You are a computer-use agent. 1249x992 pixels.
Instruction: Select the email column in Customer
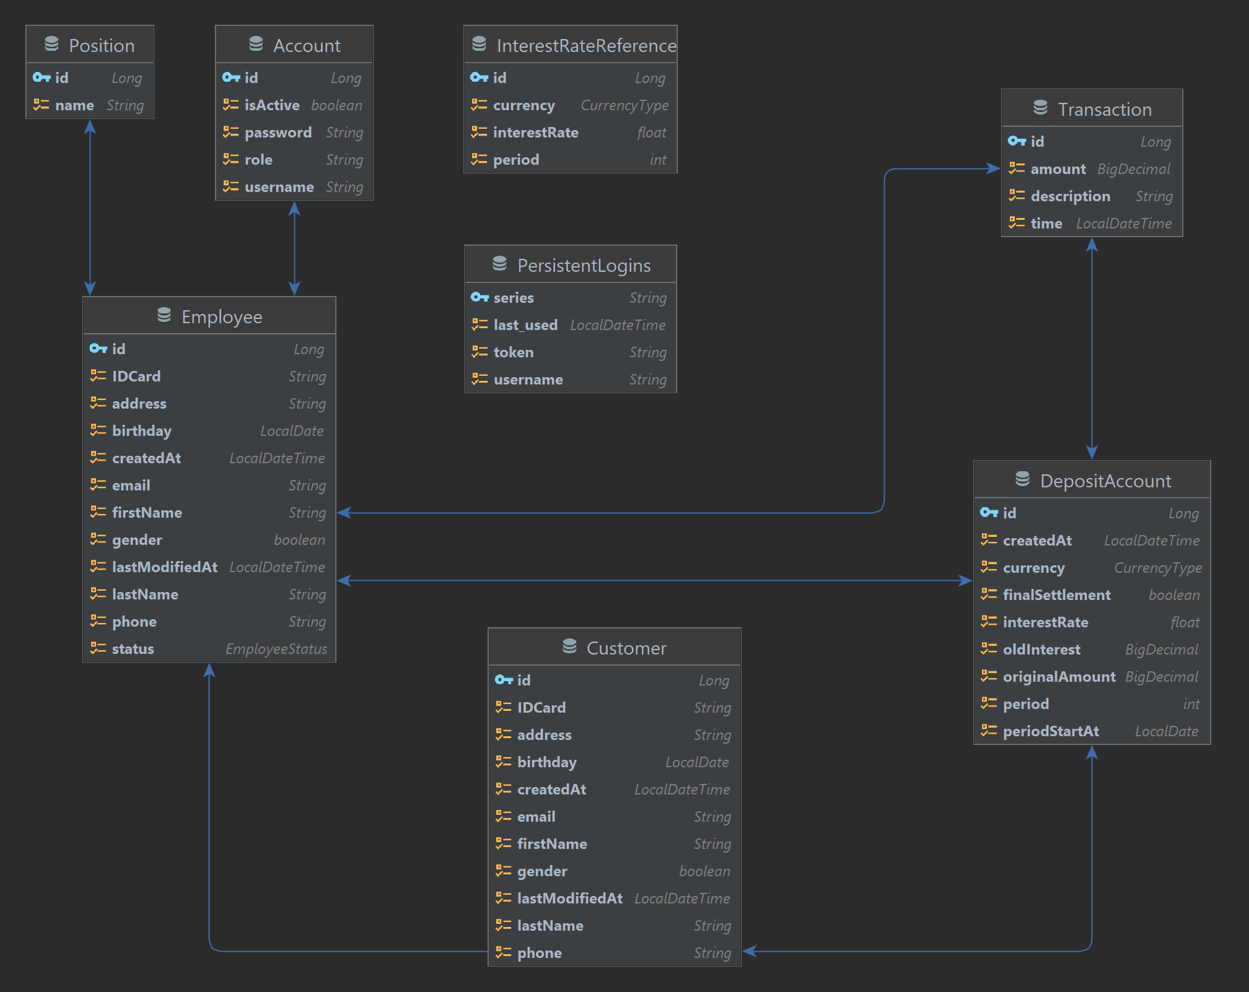click(615, 816)
